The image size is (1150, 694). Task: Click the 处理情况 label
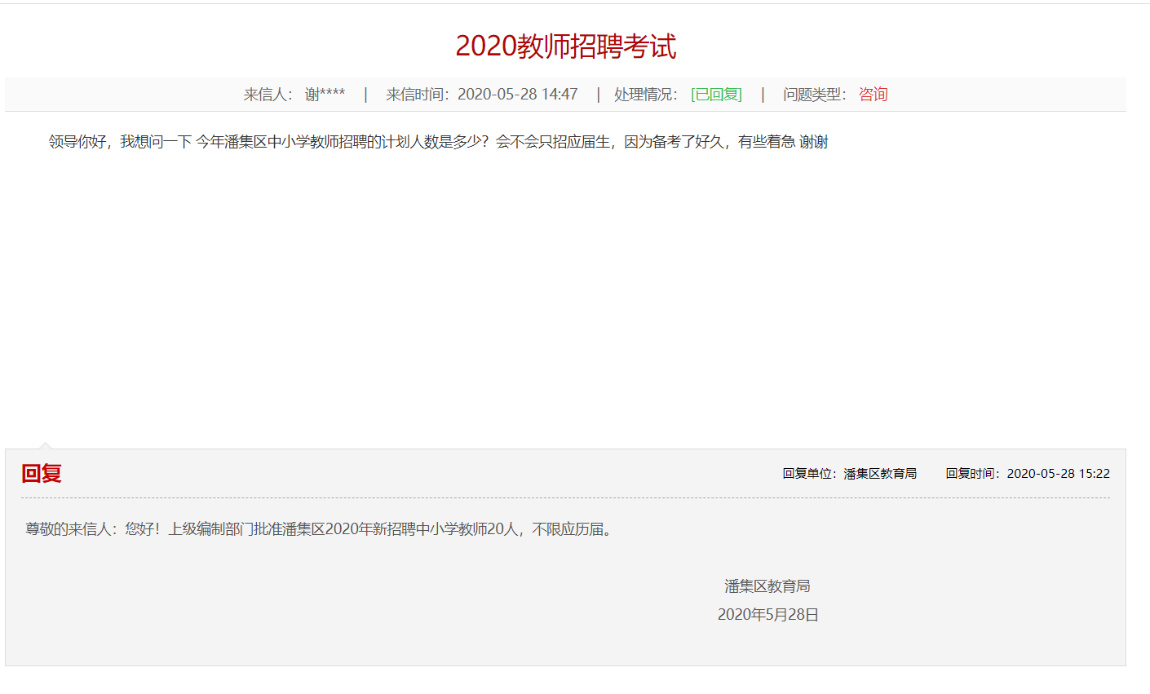(x=645, y=95)
